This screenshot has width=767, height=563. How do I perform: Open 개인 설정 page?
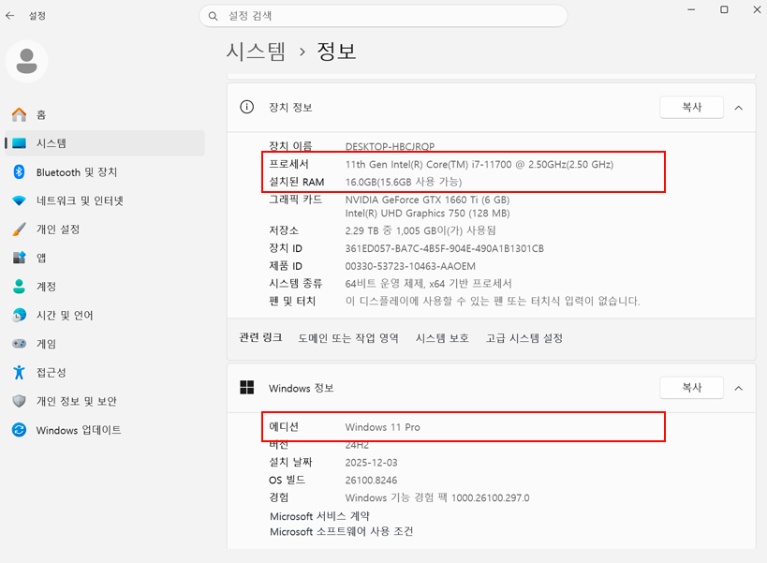(104, 229)
